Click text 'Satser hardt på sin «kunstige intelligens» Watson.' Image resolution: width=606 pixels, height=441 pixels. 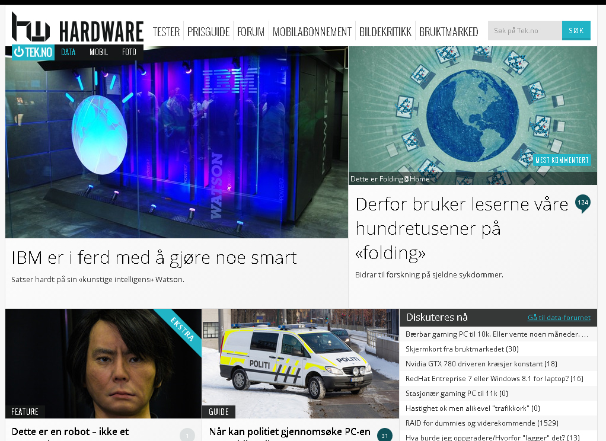click(98, 279)
